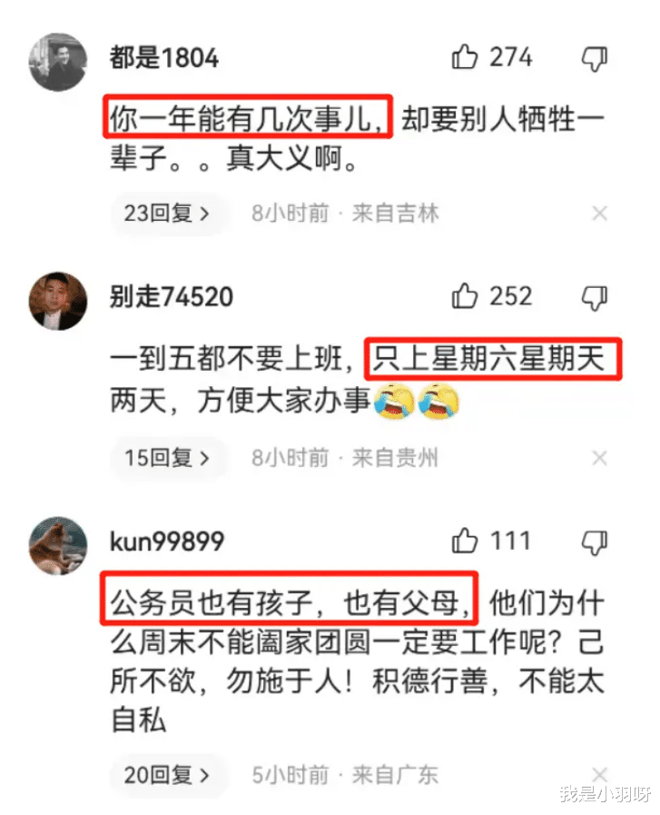660x815 pixels.
Task: Select the comment text about 公务员也有孩子
Action: pos(358,661)
